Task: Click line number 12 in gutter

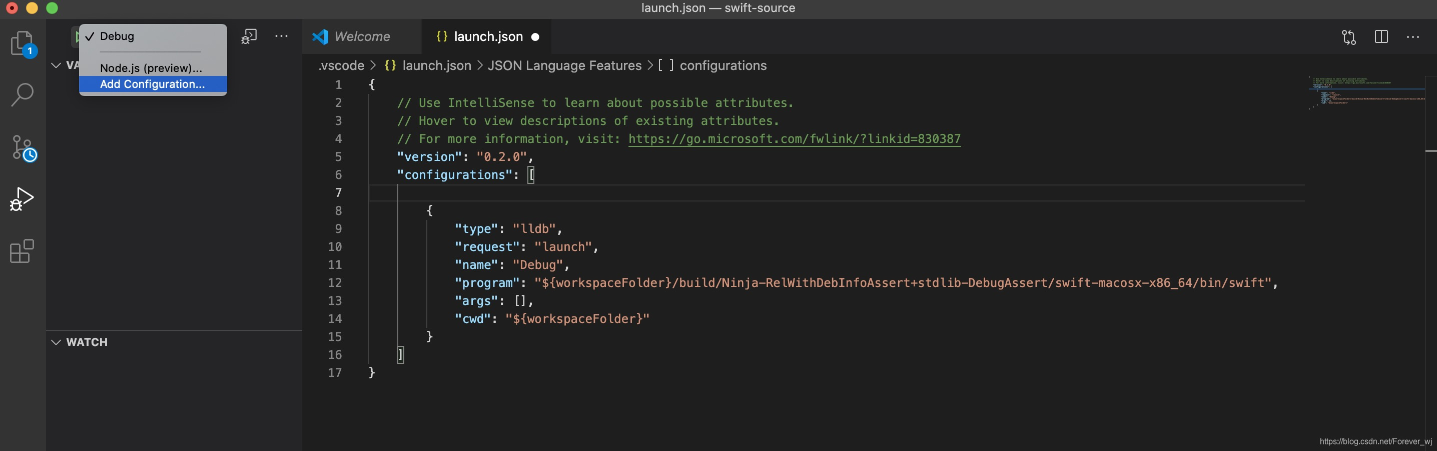Action: [x=335, y=283]
